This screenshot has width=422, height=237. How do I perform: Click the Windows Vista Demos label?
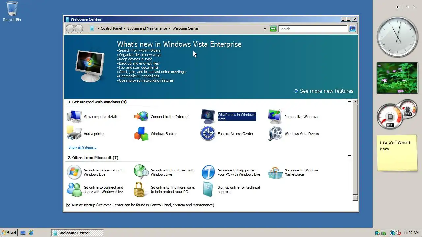(302, 134)
